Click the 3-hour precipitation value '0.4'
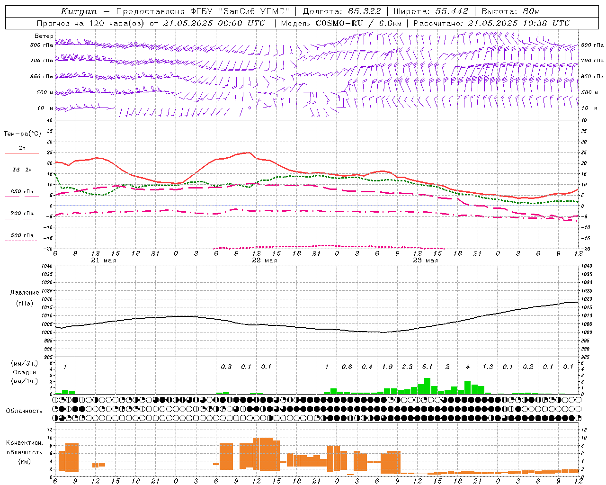The image size is (606, 485). point(367,367)
